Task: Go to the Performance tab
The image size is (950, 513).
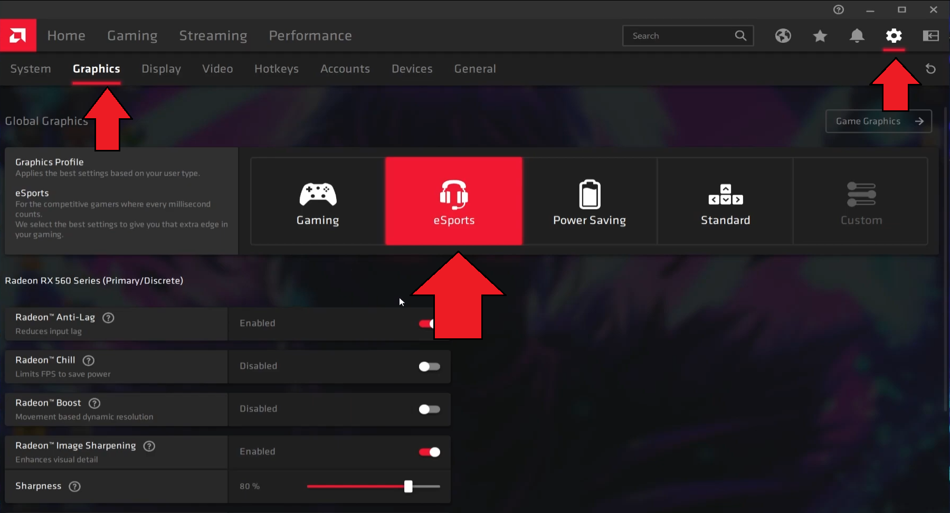Action: tap(310, 35)
